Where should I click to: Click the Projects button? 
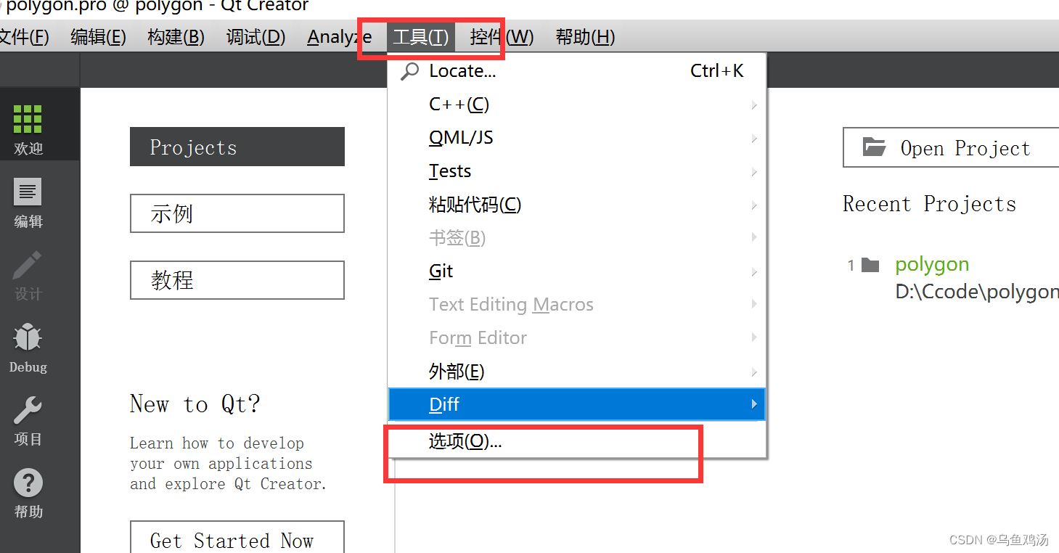(237, 147)
